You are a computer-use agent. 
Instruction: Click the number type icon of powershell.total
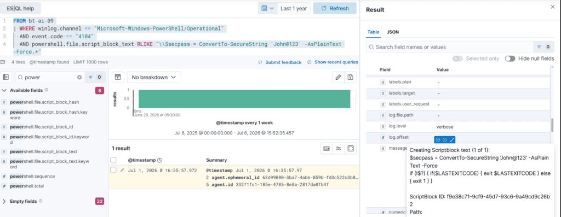tap(4, 186)
